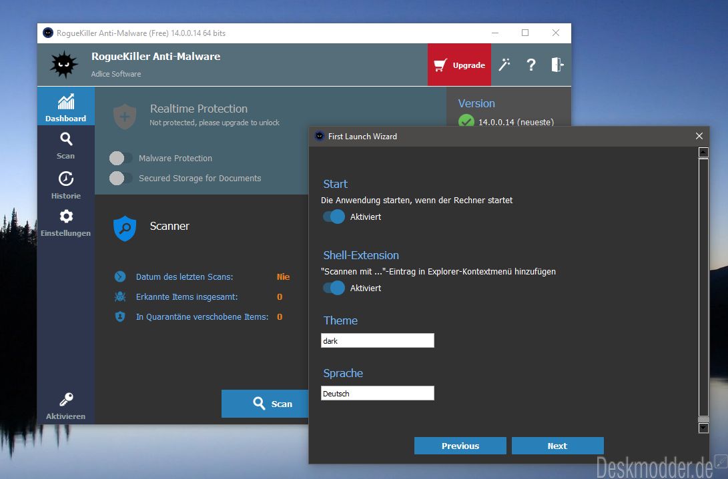
Task: Click the orange Nie value
Action: click(x=283, y=277)
